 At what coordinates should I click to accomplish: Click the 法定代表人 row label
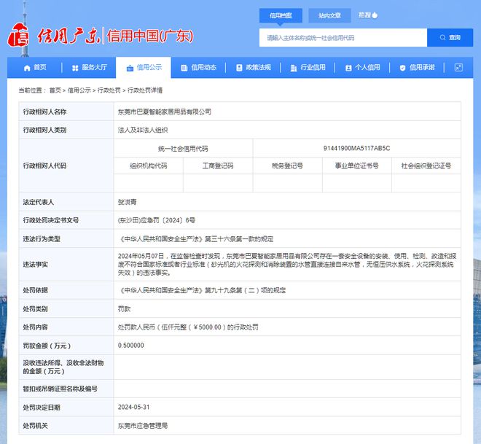coord(39,202)
